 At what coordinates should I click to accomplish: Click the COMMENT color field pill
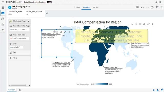click(16, 47)
